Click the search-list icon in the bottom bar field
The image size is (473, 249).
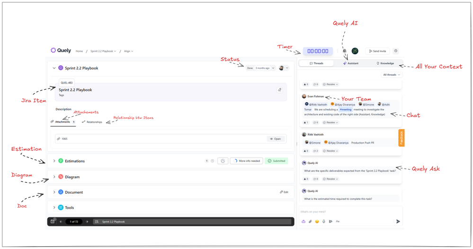tap(97, 222)
